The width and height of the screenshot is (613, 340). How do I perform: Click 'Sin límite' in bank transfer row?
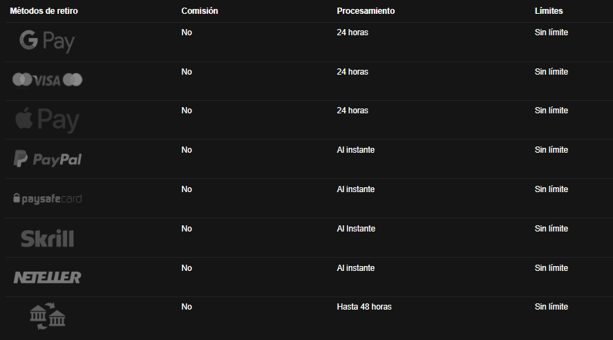click(x=551, y=307)
